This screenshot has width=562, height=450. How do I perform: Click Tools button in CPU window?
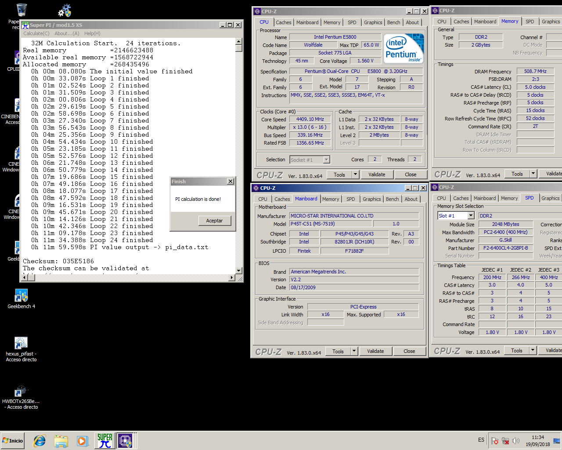point(339,174)
